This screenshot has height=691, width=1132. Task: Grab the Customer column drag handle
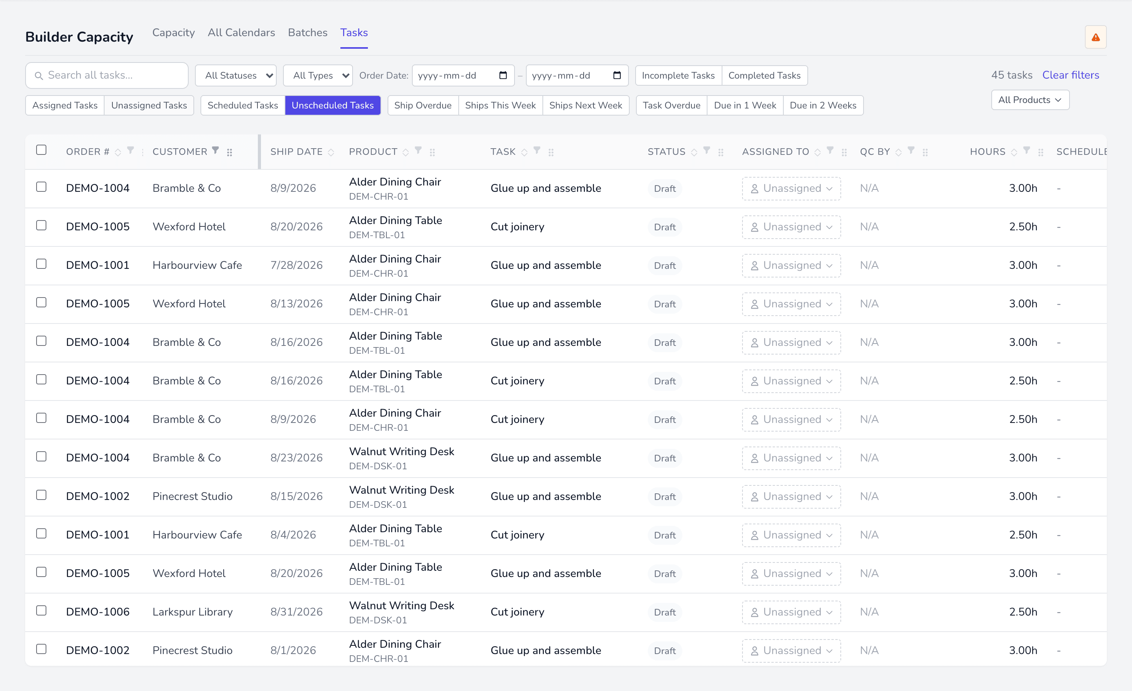230,152
